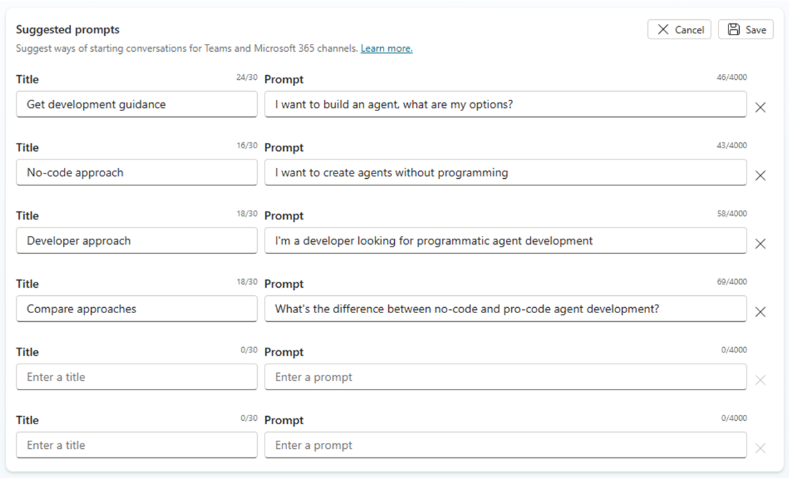Open the Learn more link
The image size is (789, 478).
point(386,49)
